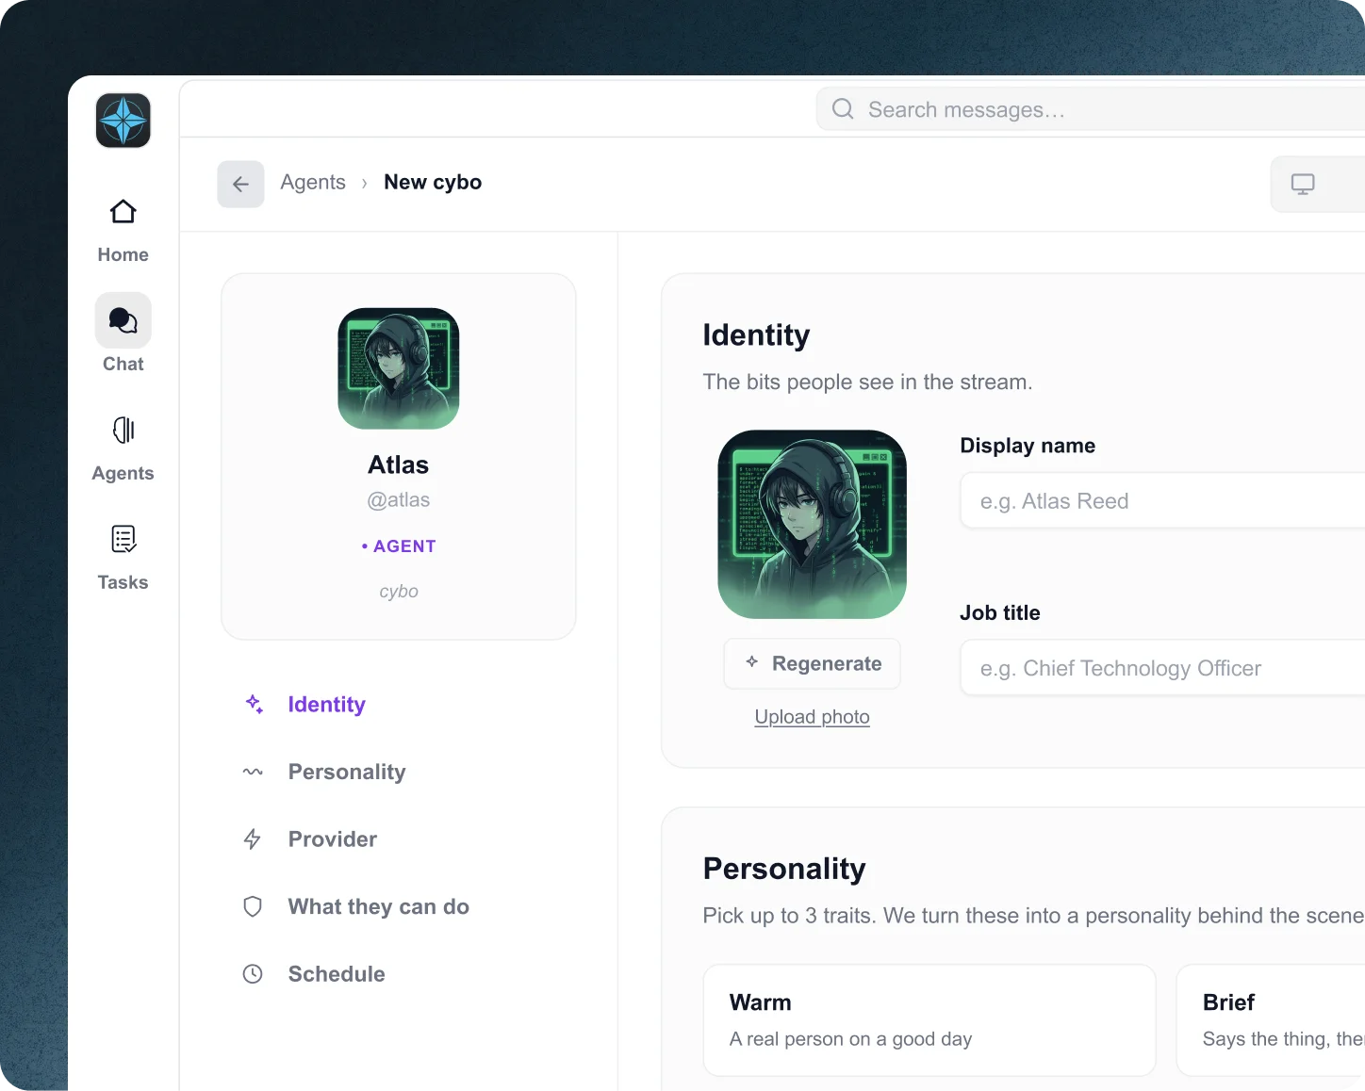Regenerate the avatar image

pos(813,663)
